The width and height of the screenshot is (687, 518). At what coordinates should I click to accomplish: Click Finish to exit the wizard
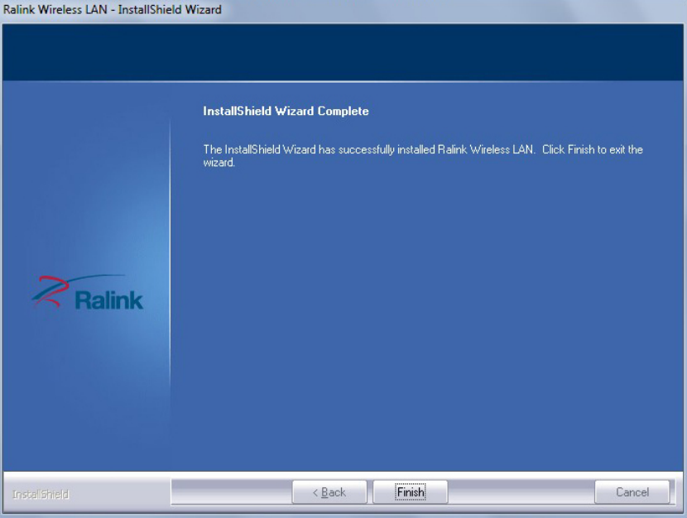410,492
